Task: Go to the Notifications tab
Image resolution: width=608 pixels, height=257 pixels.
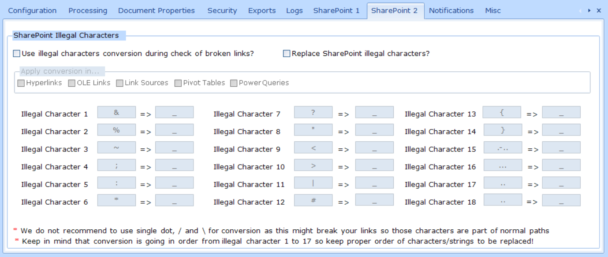Action: (x=451, y=11)
